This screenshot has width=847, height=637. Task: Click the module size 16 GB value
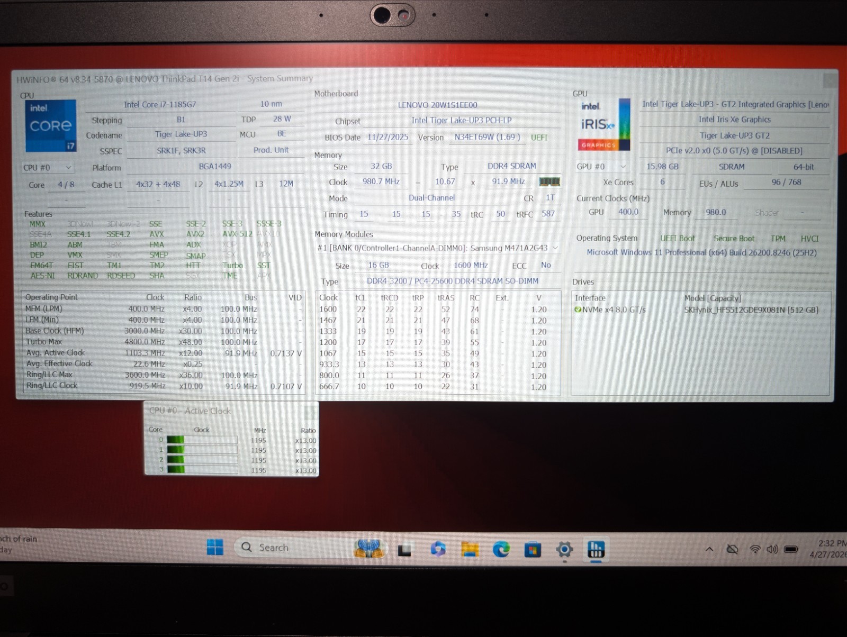[x=379, y=265]
